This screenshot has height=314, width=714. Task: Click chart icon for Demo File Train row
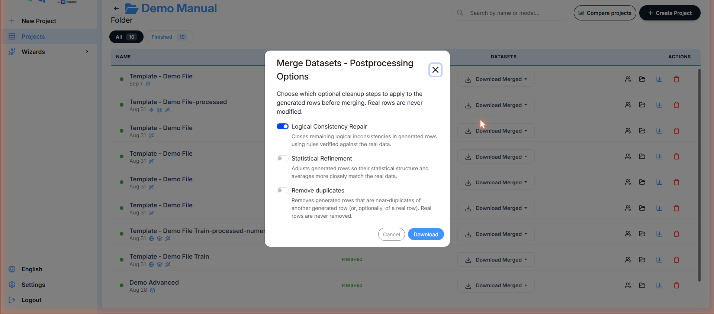pyautogui.click(x=659, y=260)
